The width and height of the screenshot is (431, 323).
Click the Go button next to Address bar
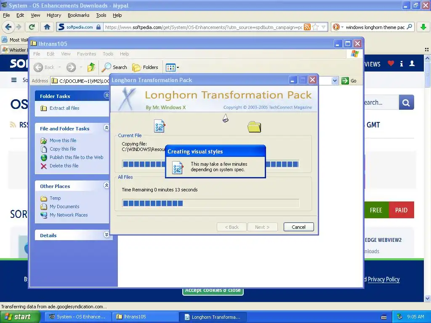349,81
